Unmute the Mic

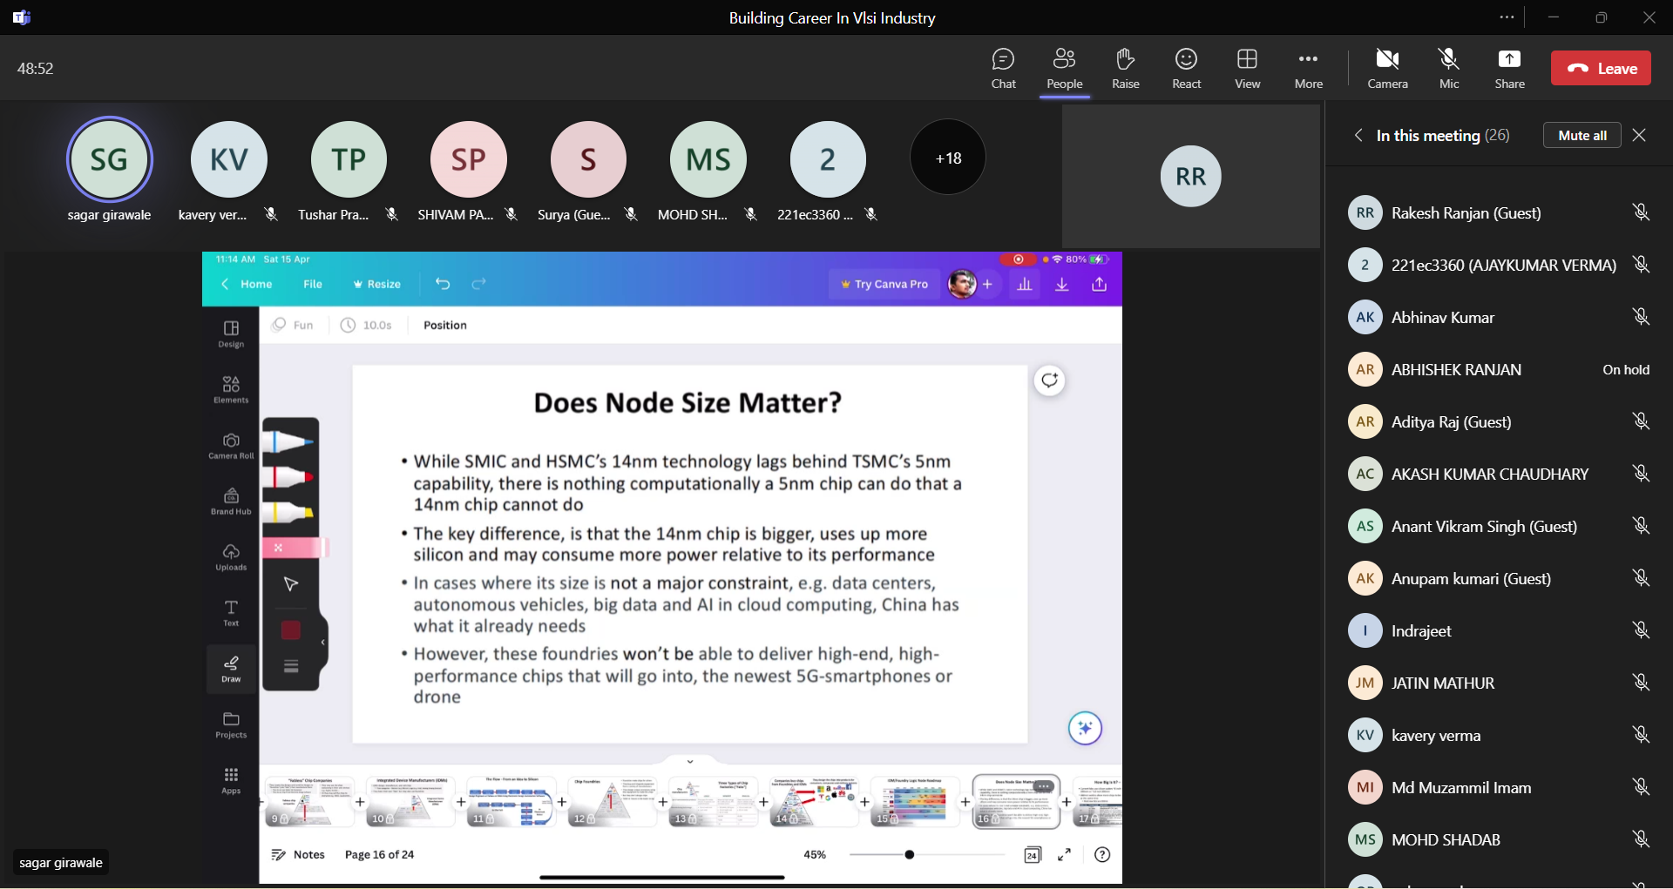[1449, 69]
